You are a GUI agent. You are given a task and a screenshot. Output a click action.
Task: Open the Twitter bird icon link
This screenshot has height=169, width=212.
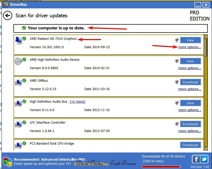[204, 159]
